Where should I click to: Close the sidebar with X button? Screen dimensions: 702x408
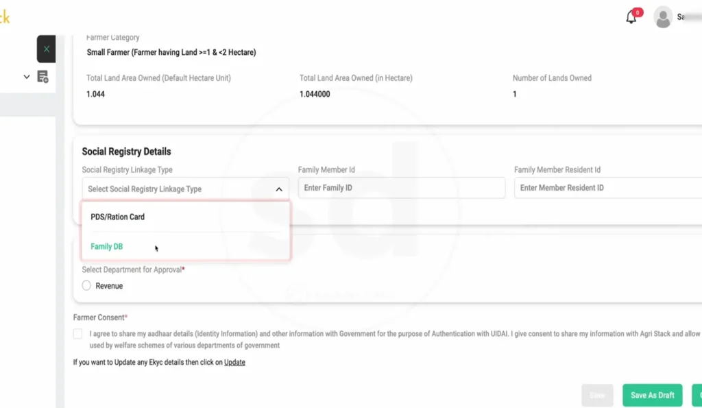point(46,49)
